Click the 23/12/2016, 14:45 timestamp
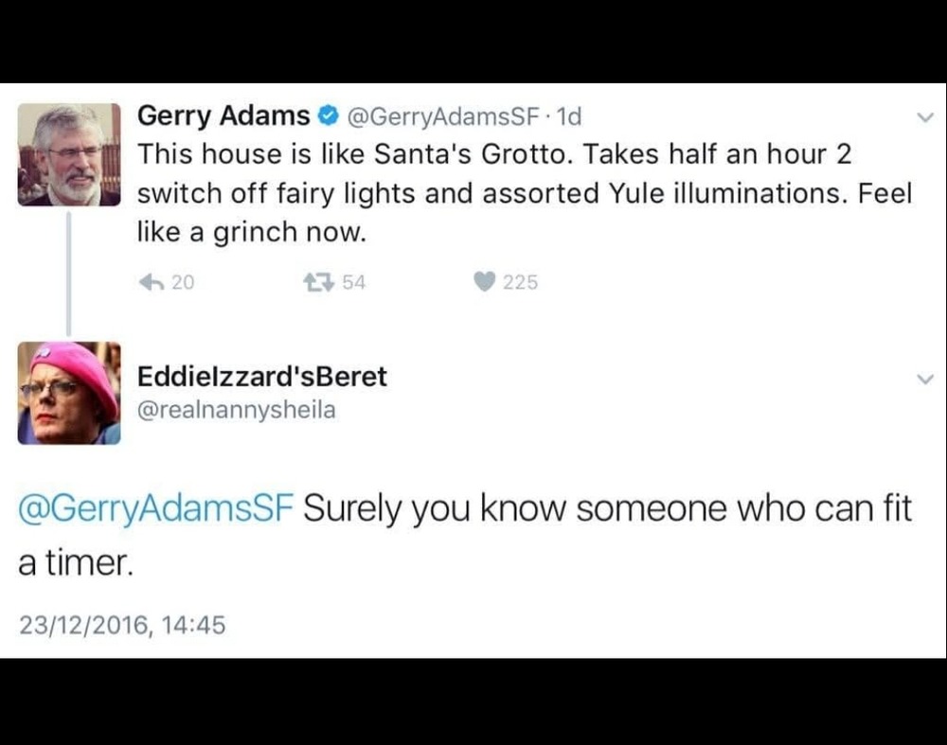The image size is (947, 745). pyautogui.click(x=122, y=625)
